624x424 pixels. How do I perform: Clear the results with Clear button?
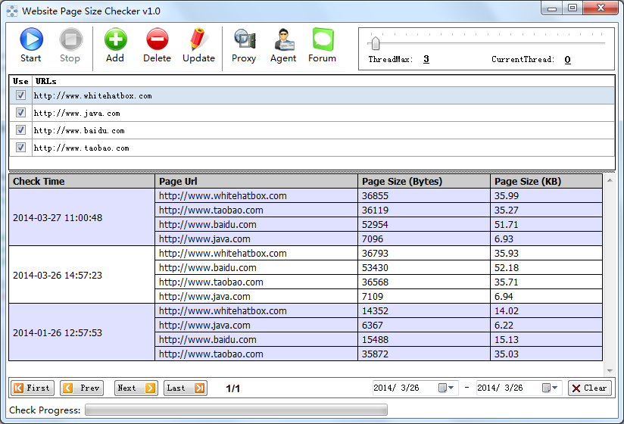[589, 388]
